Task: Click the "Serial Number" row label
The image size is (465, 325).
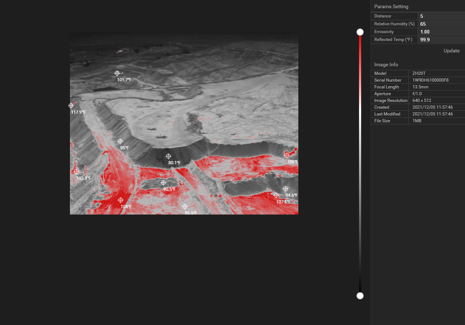Action: (x=388, y=80)
